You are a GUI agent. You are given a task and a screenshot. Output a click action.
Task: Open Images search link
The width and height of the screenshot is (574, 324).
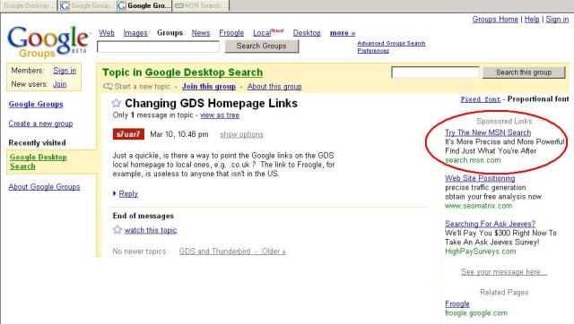coord(135,33)
